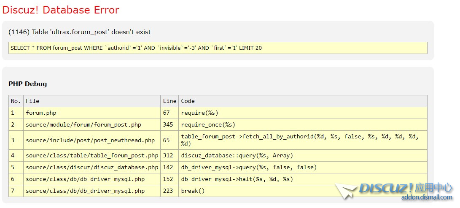Image resolution: width=460 pixels, height=208 pixels.
Task: Click row number 6 cell
Action: (x=16, y=179)
